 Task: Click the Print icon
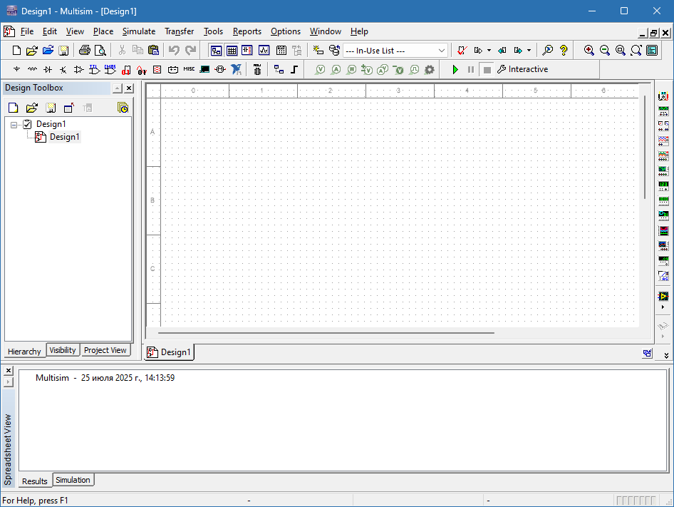click(x=84, y=51)
